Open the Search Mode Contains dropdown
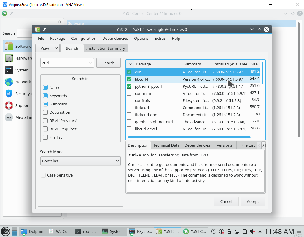The height and width of the screenshot is (237, 304). (80, 161)
